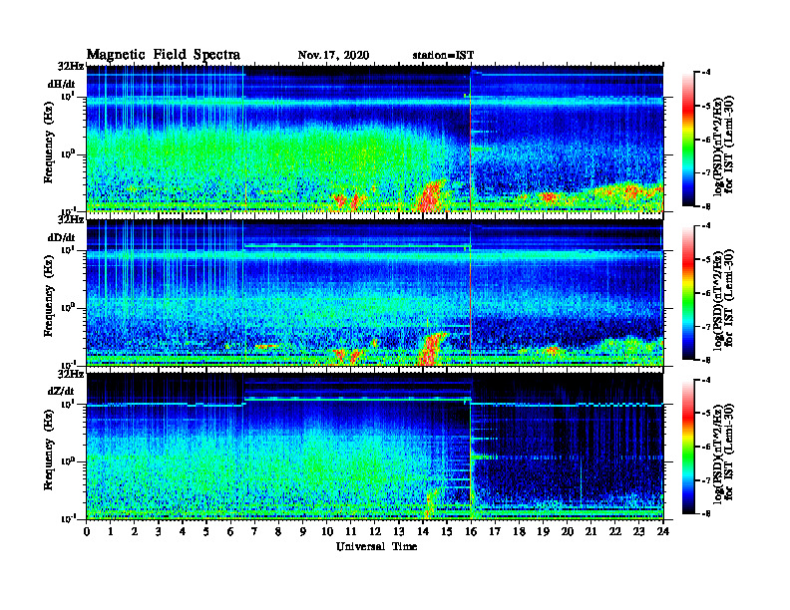Click hour tick label "4" on time axis

coord(183,531)
